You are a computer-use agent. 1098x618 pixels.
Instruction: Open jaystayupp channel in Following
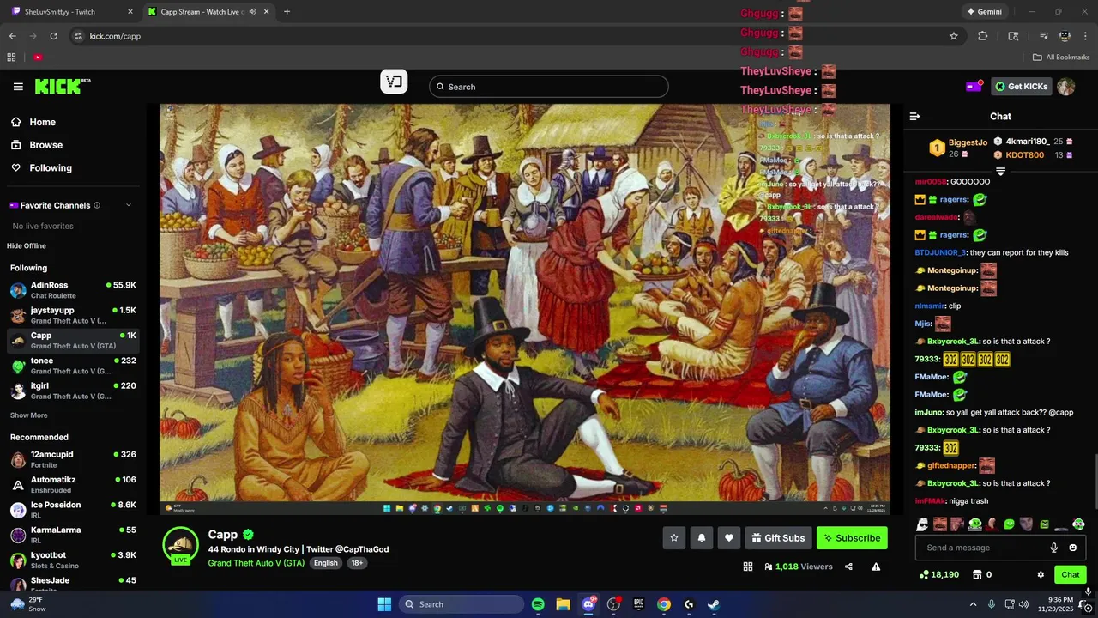click(x=72, y=315)
